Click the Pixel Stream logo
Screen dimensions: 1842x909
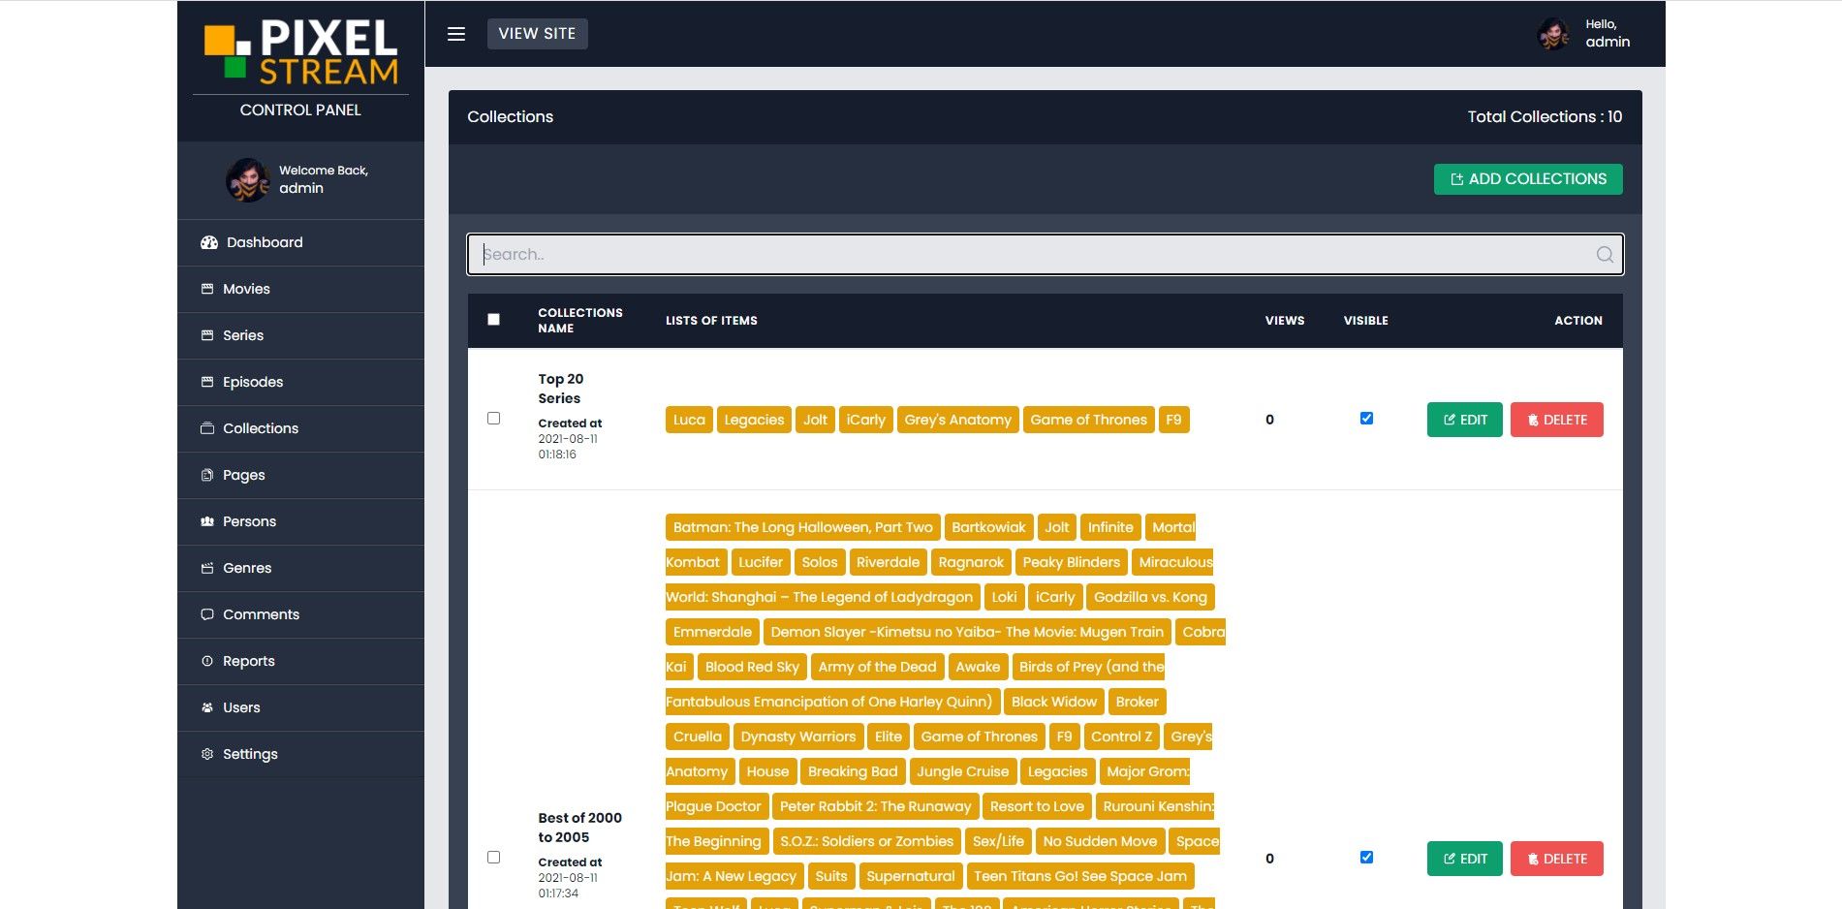(x=300, y=51)
